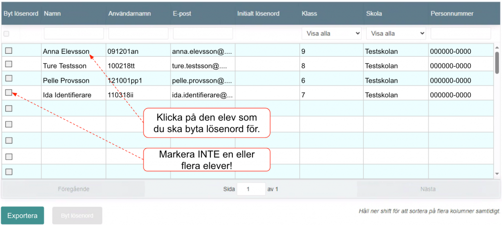The image size is (502, 226).
Task: Tick the checkbox for Ida Identifierare
Action: (x=9, y=92)
